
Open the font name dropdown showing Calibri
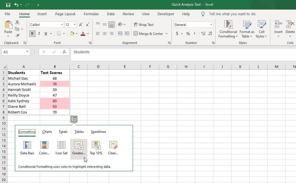tap(62, 25)
